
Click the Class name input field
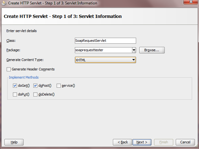click(105, 41)
